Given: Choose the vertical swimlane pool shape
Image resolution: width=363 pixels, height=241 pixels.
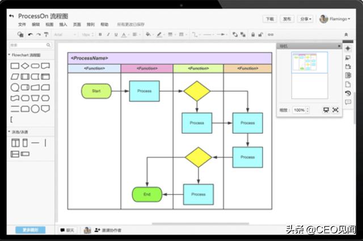Looking at the screenshot, I should 15,143.
